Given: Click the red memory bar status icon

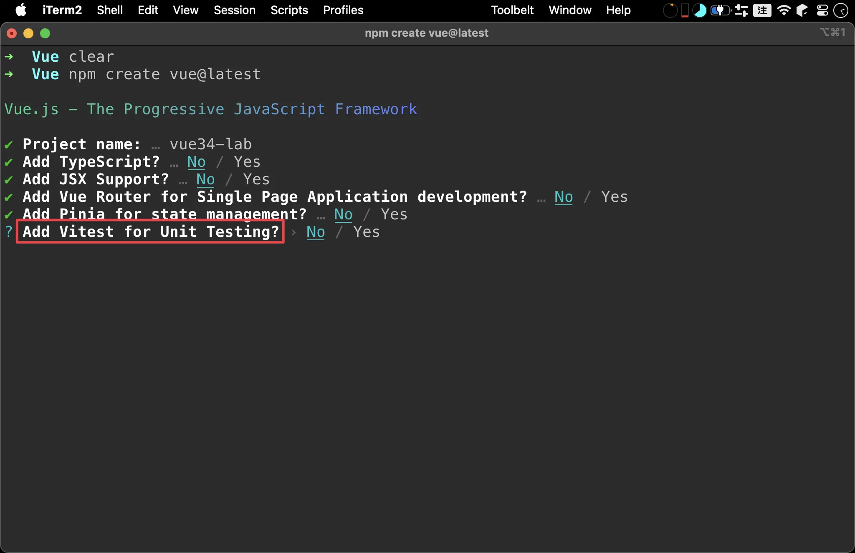Looking at the screenshot, I should pyautogui.click(x=685, y=10).
